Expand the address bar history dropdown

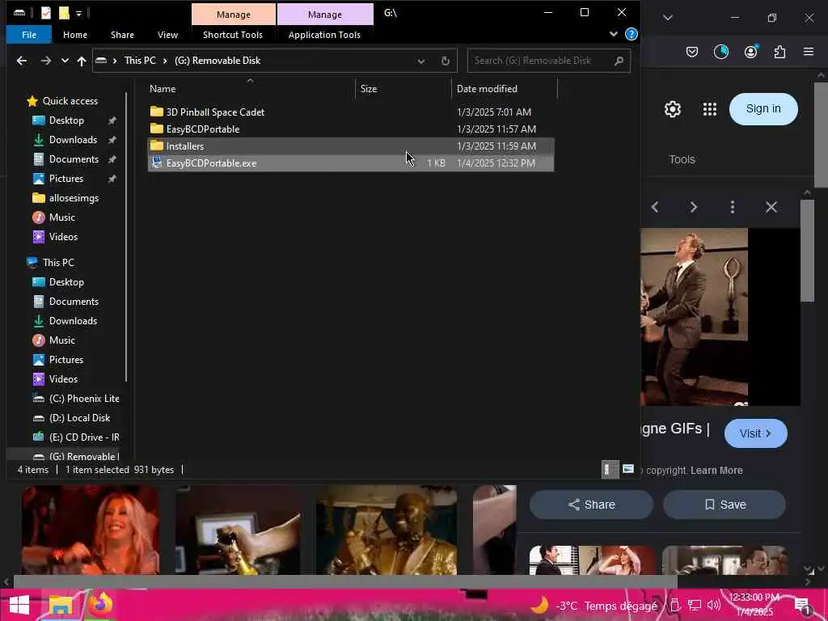pyautogui.click(x=420, y=61)
